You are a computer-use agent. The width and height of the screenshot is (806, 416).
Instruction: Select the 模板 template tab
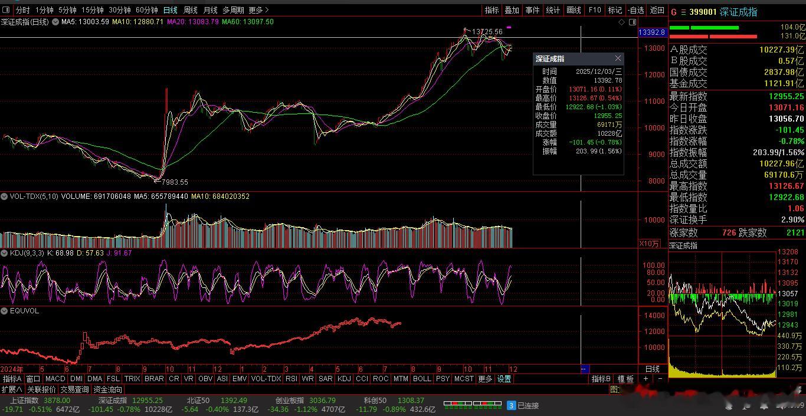pyautogui.click(x=626, y=379)
